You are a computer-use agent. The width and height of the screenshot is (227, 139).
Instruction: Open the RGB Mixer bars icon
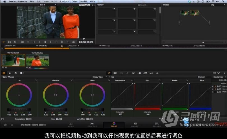pos(10,73)
